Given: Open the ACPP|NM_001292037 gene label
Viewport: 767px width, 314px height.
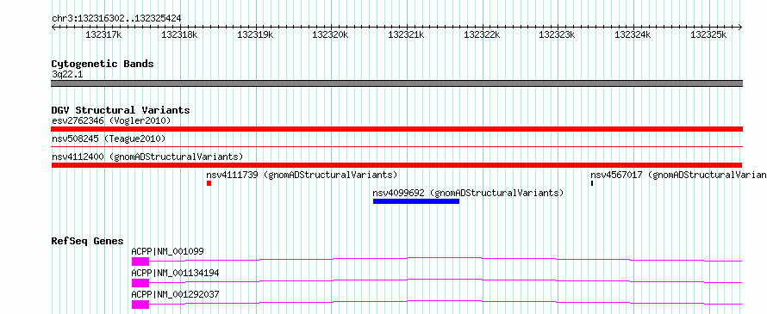Looking at the screenshot, I should (175, 294).
